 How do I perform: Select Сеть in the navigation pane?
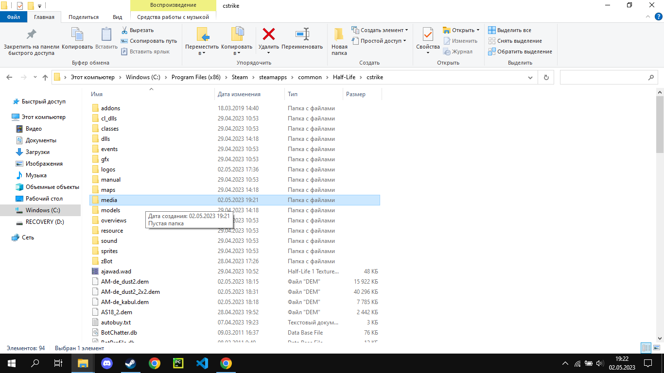pos(28,237)
